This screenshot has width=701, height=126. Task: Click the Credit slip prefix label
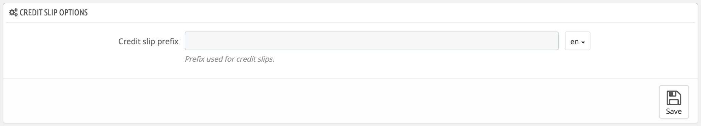click(148, 41)
